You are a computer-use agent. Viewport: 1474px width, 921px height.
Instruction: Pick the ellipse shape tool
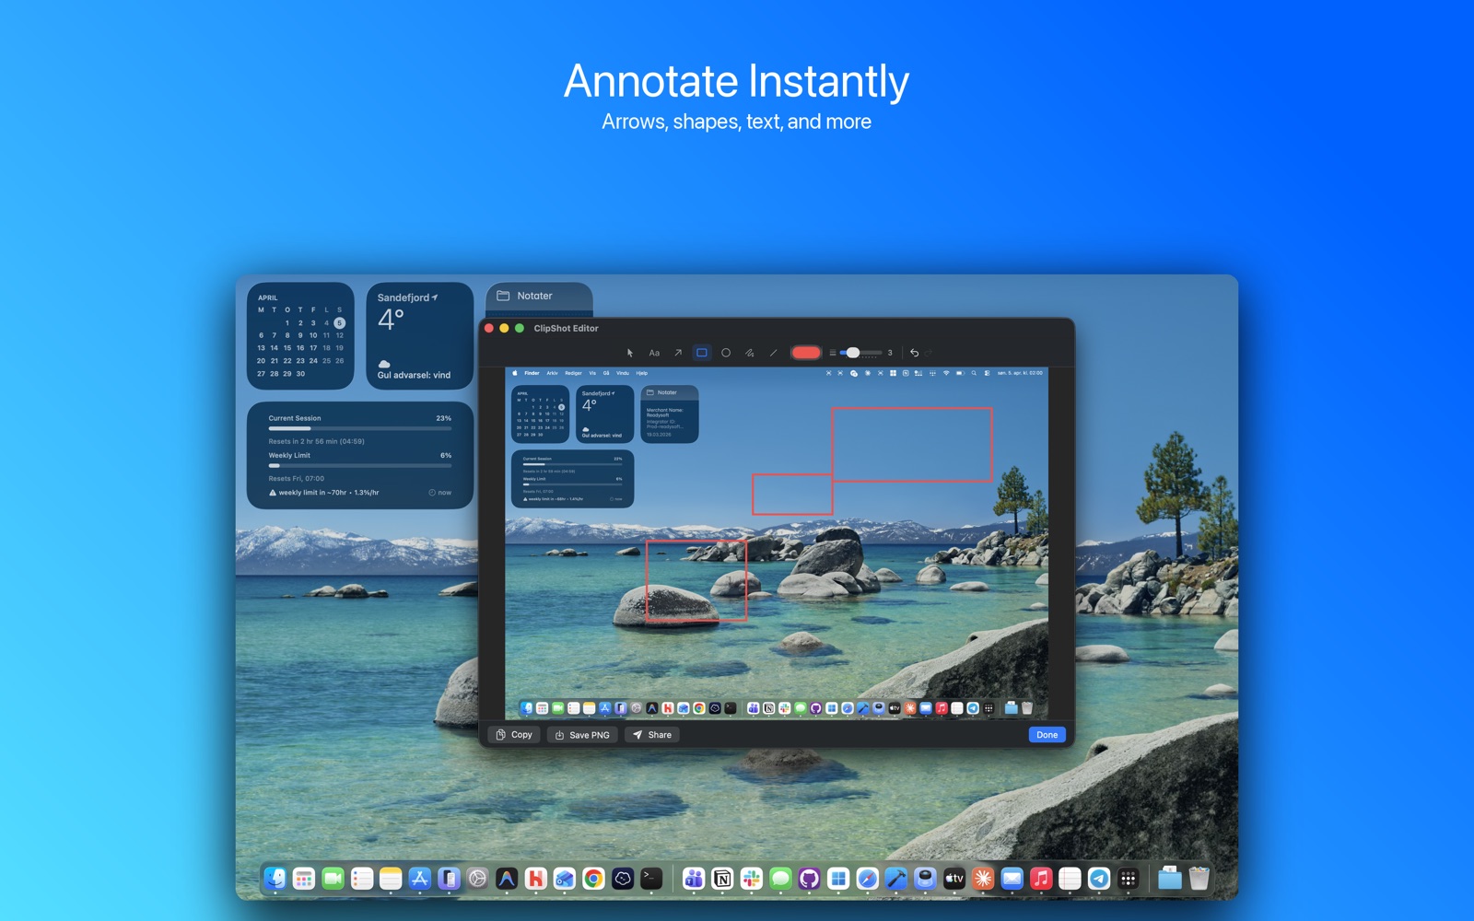726,353
